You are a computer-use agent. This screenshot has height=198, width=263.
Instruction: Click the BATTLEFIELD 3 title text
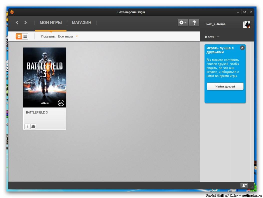(37, 112)
